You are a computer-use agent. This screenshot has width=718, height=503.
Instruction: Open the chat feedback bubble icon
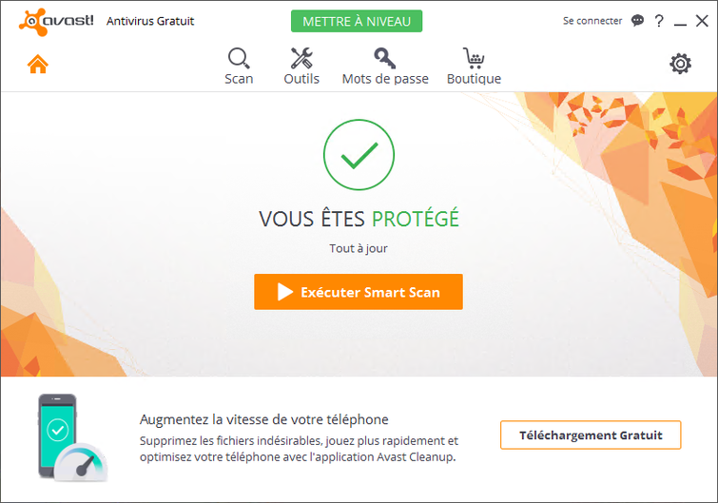[637, 21]
